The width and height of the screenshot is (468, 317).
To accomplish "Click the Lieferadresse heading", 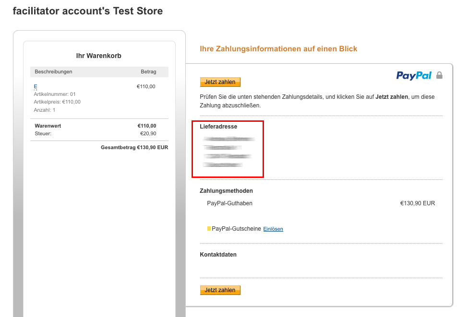I will click(x=218, y=127).
